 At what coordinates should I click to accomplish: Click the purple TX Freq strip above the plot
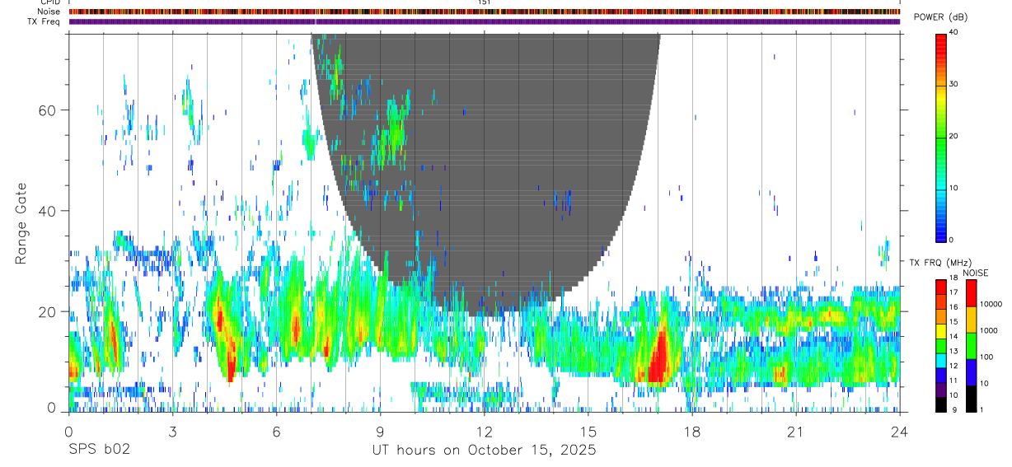[485, 21]
